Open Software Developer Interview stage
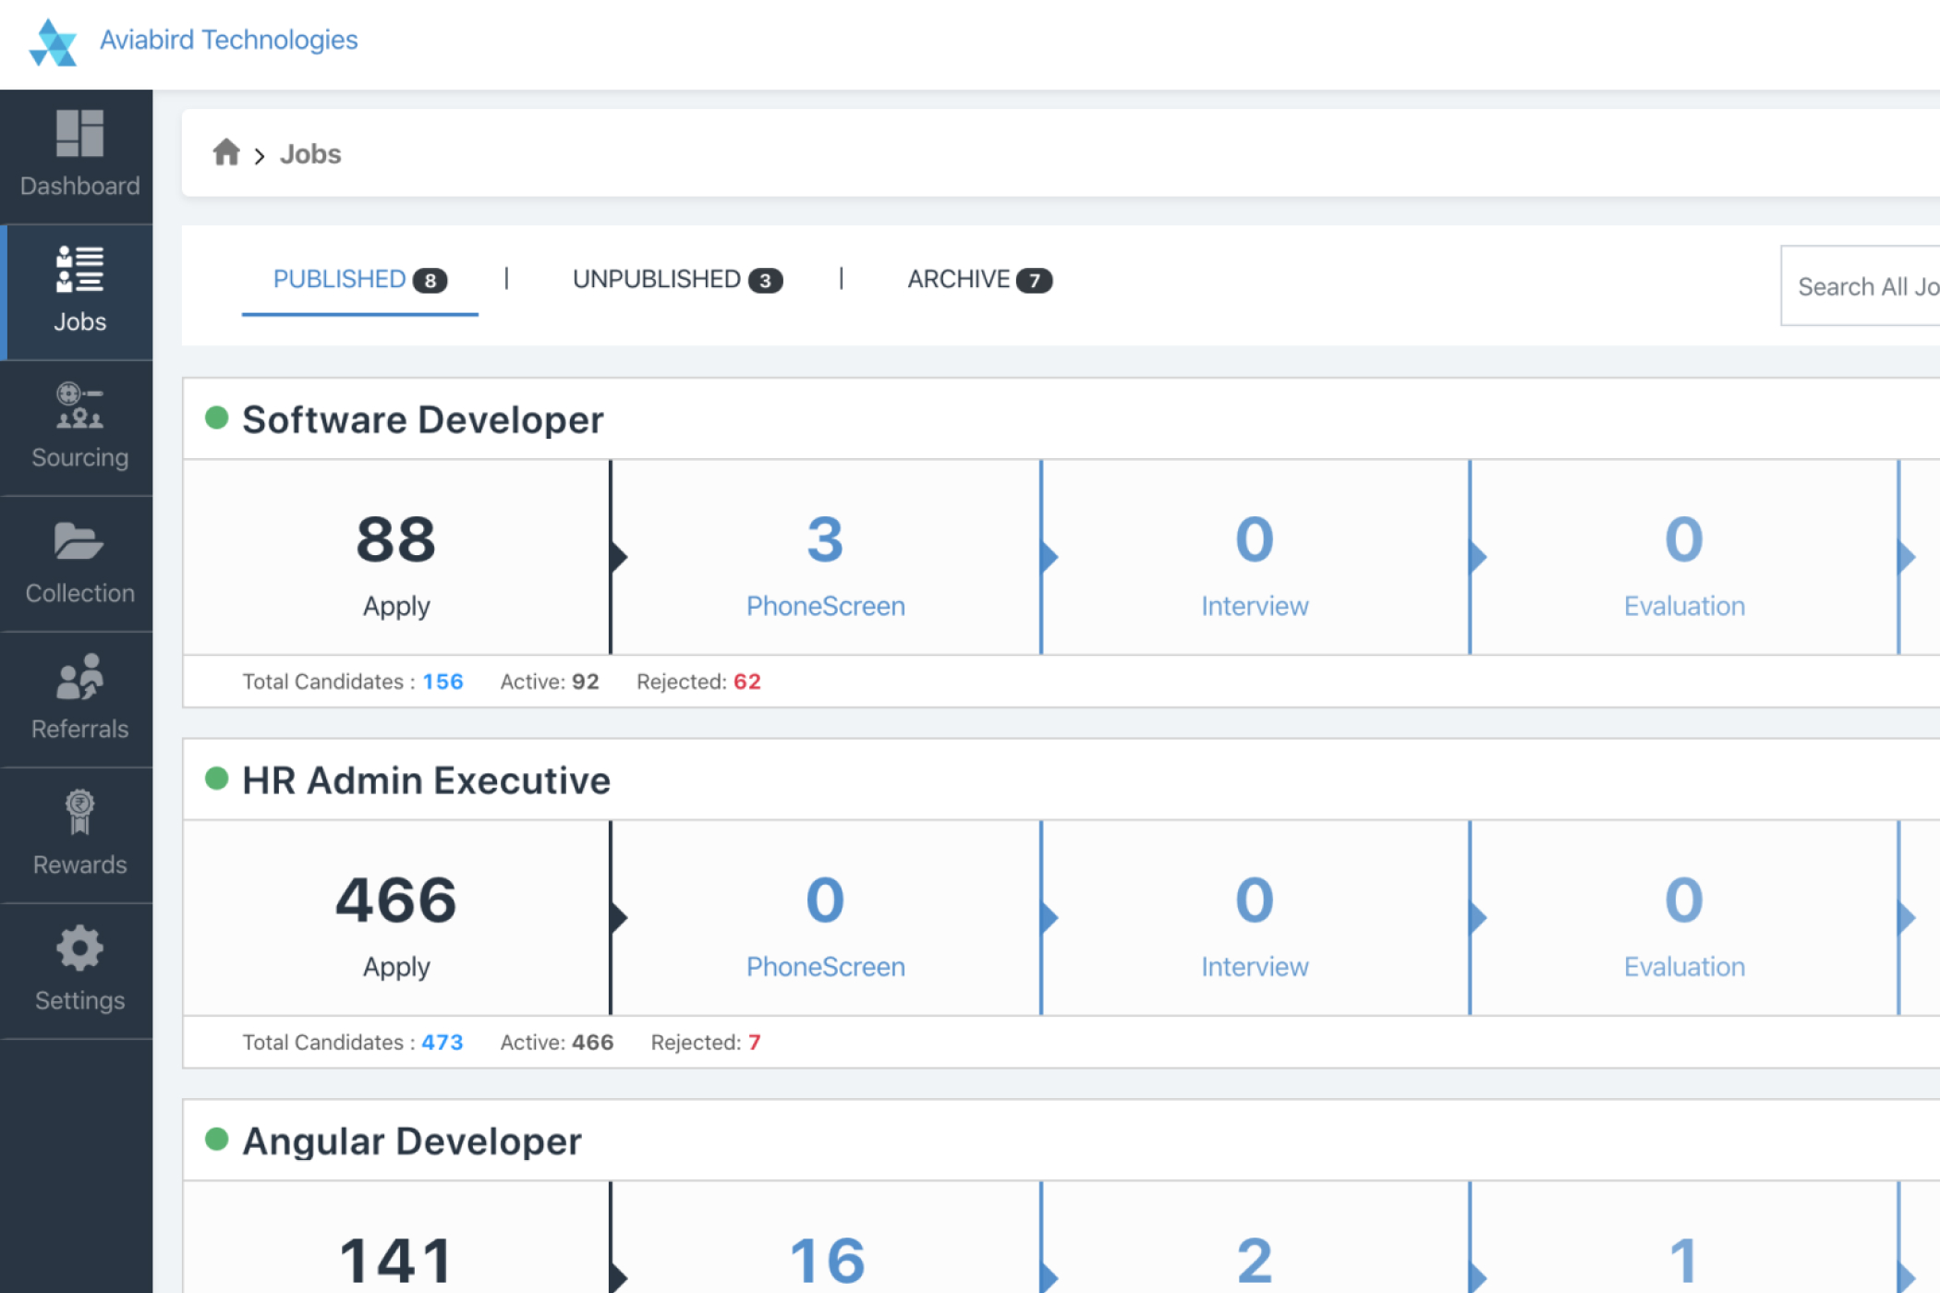This screenshot has width=1940, height=1293. (x=1255, y=558)
